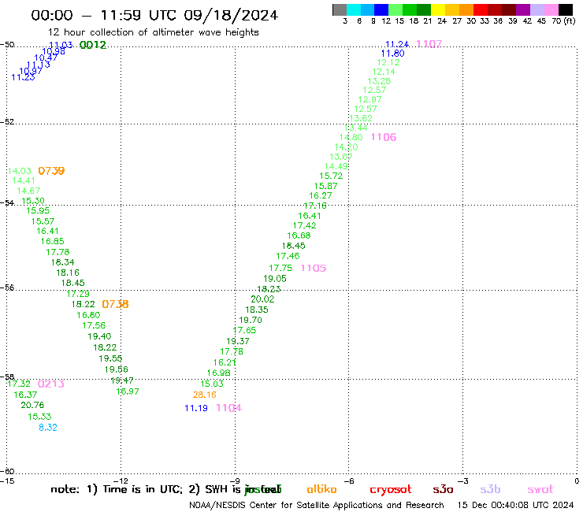
Task: Click the lavender swatch in the color scale
Action: [537, 9]
